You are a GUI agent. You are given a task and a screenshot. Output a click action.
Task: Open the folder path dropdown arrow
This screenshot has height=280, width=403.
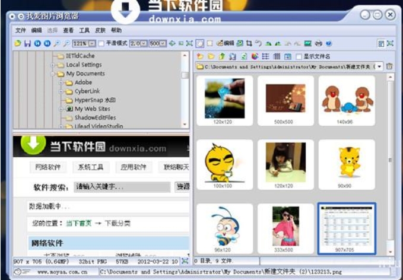[x=379, y=66]
